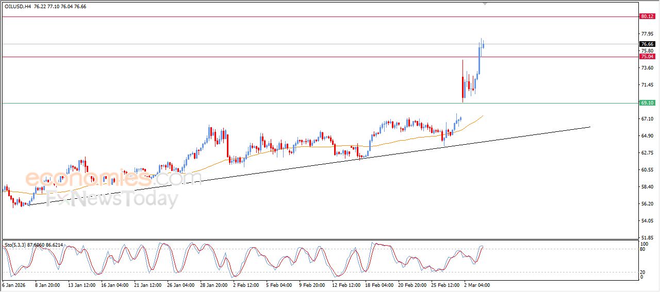This screenshot has width=660, height=292.
Task: Select the red horizontal line at 75.04
Action: click(258, 57)
